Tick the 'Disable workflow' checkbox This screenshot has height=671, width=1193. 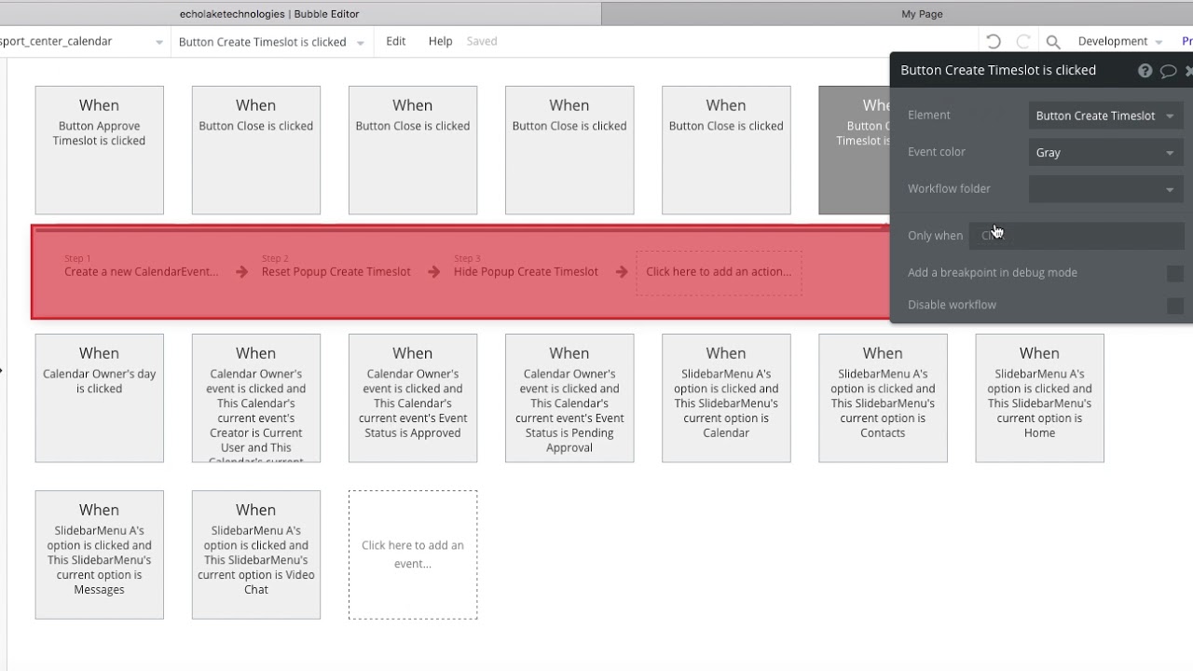(x=1175, y=306)
